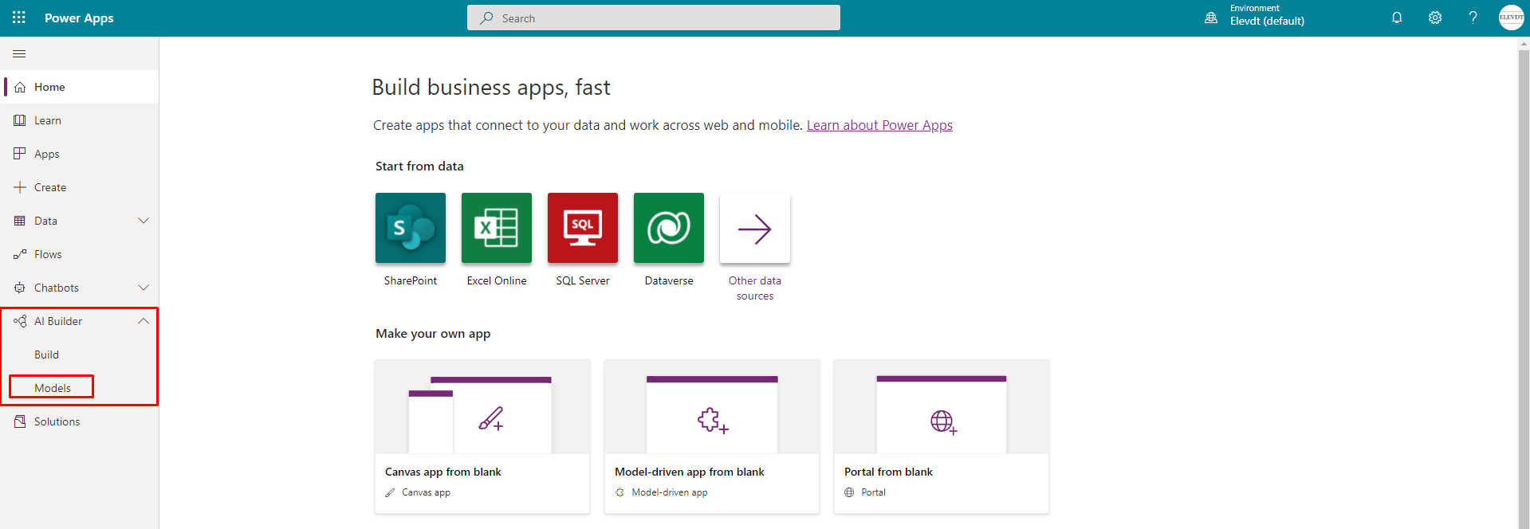Image resolution: width=1530 pixels, height=529 pixels.
Task: Open the AI Builder menu label
Action: 58,321
